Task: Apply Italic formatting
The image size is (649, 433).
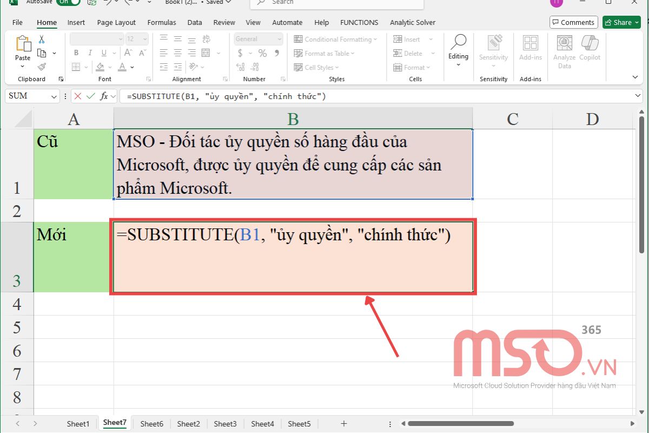Action: [89, 53]
